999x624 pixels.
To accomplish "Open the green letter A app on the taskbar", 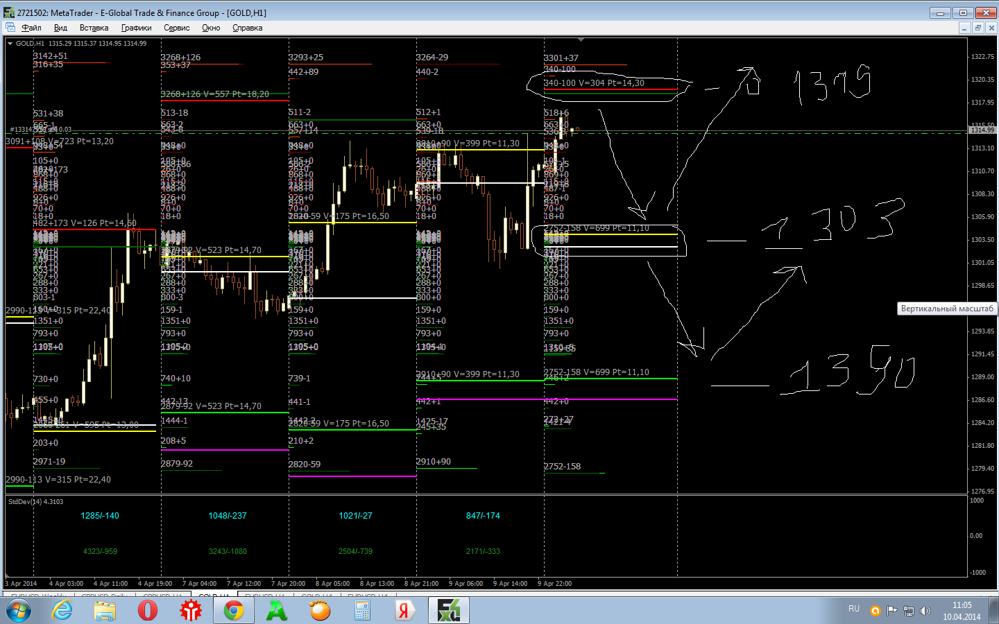I will pyautogui.click(x=277, y=610).
